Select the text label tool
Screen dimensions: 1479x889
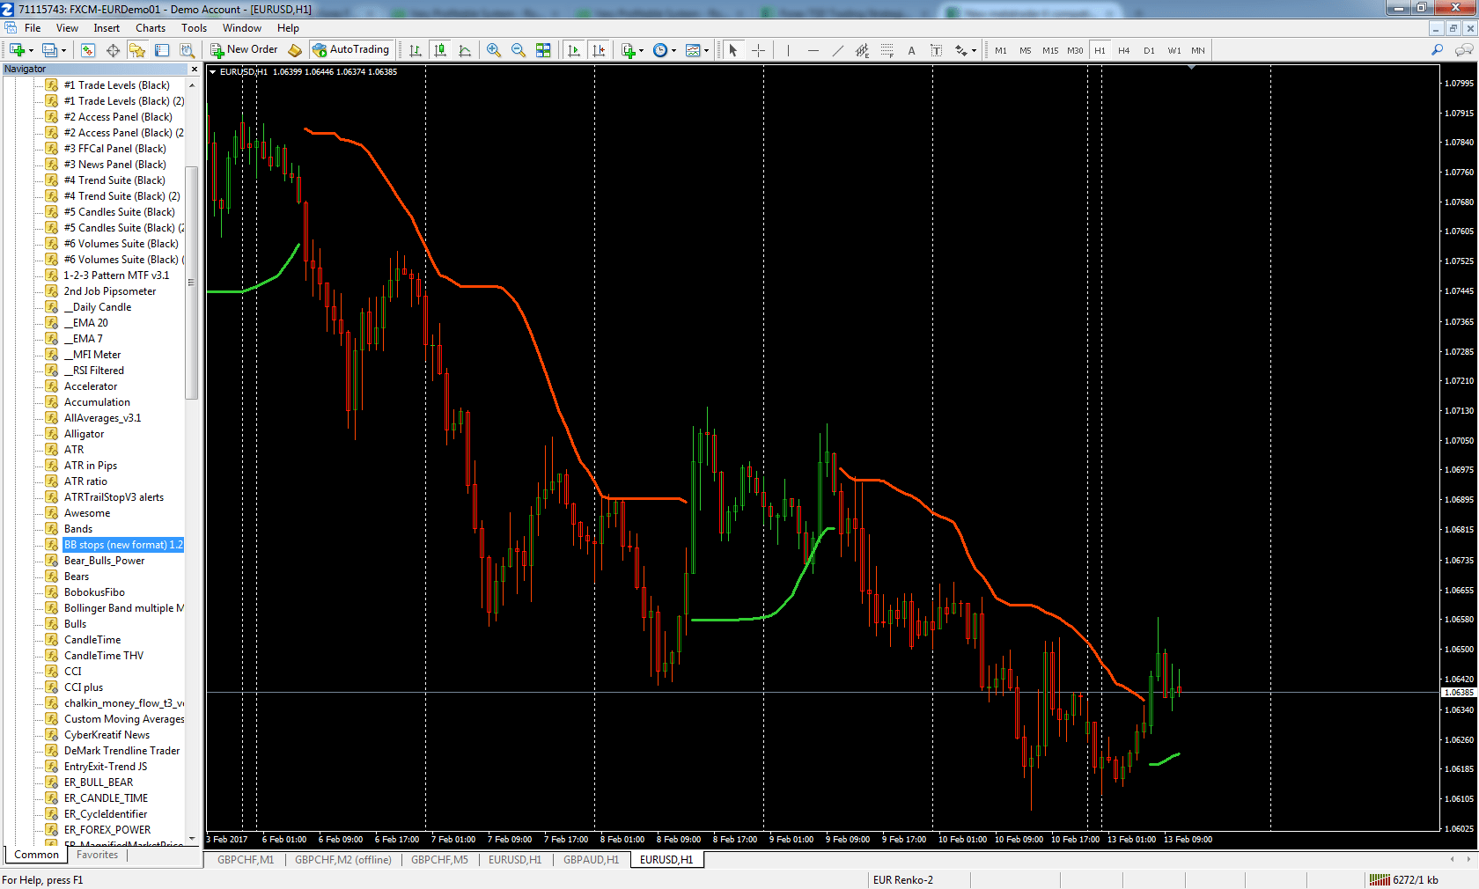[x=936, y=50]
